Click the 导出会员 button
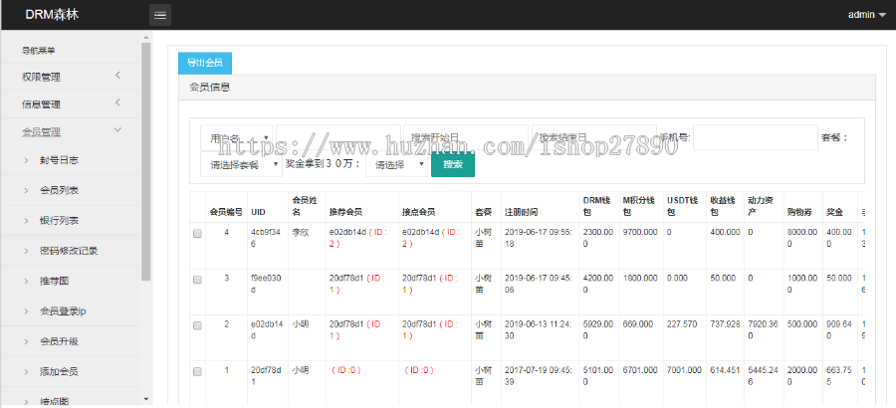This screenshot has height=408, width=896. click(x=205, y=63)
